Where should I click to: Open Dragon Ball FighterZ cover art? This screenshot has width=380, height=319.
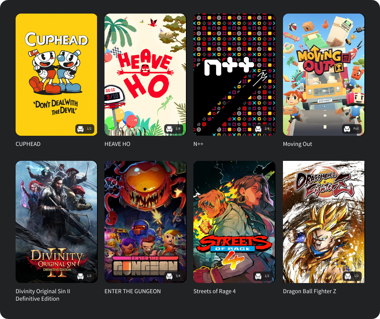(324, 222)
